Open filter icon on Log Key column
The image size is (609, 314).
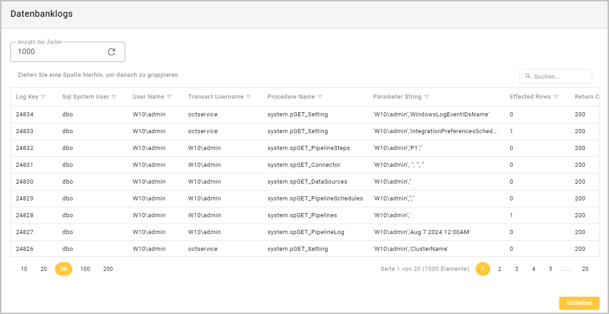[44, 97]
